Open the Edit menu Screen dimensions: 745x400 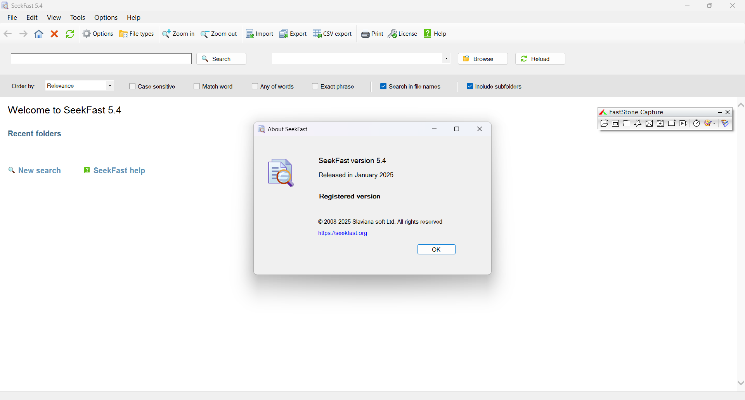coord(32,17)
